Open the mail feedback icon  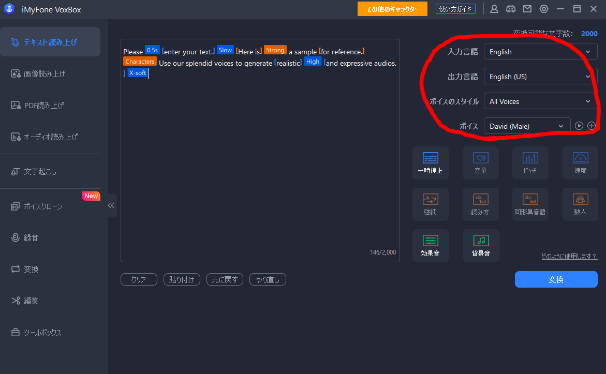527,9
